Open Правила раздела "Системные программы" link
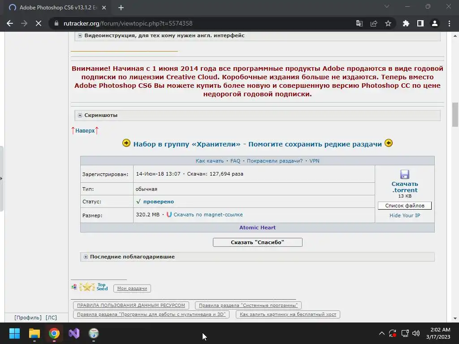This screenshot has width=459, height=344. (x=248, y=305)
